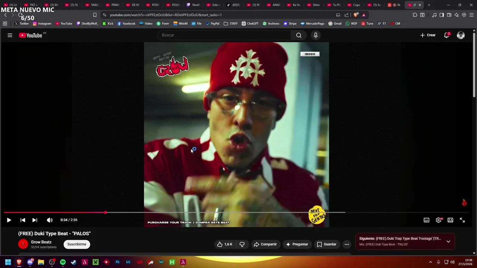
Task: Click the search magnifier button
Action: coord(299,35)
